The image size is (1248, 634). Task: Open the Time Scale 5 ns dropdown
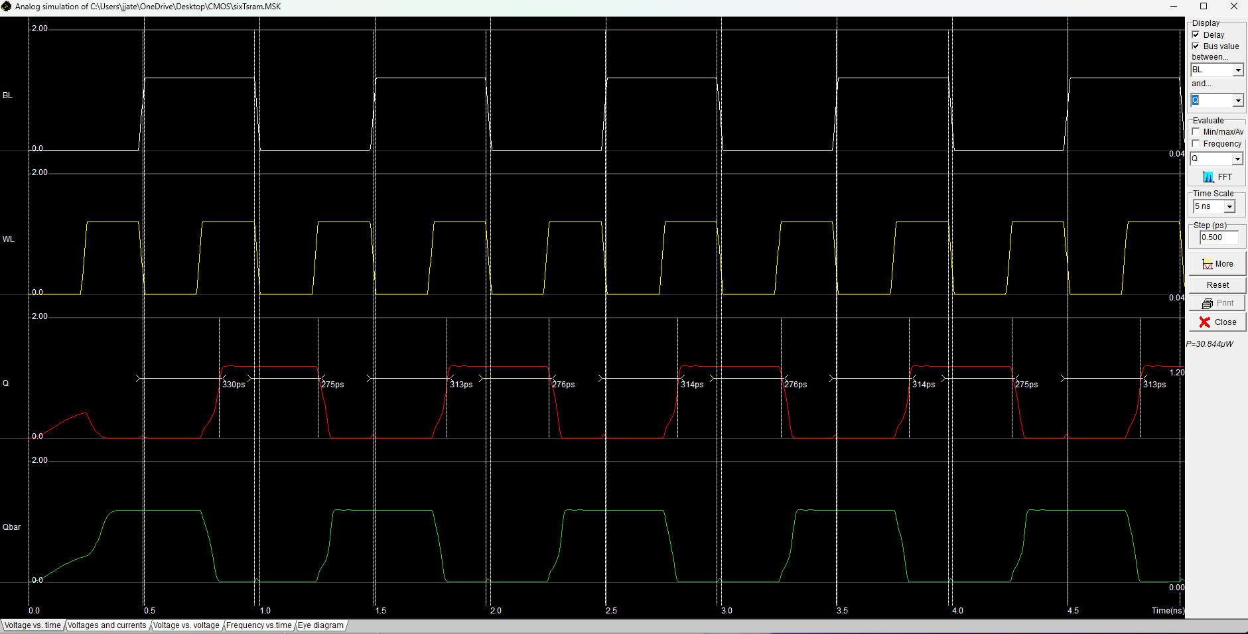coord(1229,207)
